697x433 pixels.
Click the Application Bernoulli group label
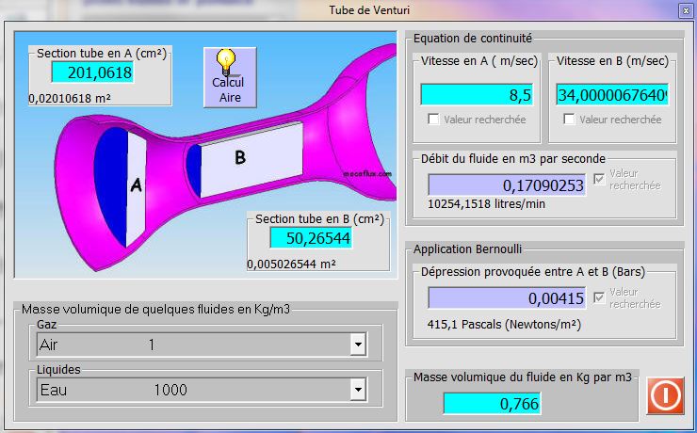tap(467, 249)
